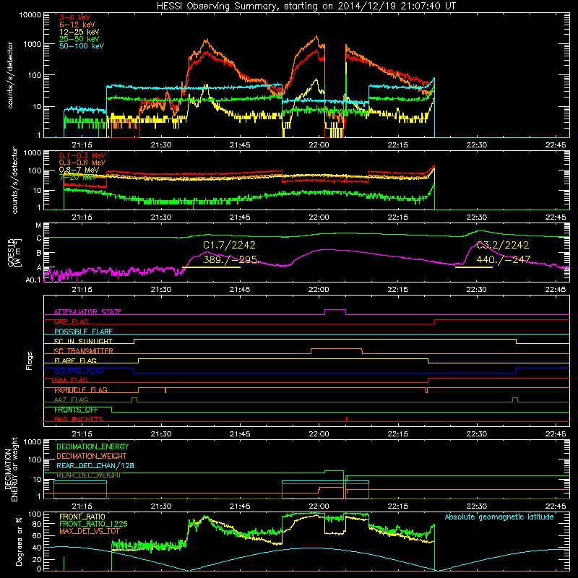Click the FLARE_FLAG label
This screenshot has height=578, width=578.
click(x=75, y=361)
